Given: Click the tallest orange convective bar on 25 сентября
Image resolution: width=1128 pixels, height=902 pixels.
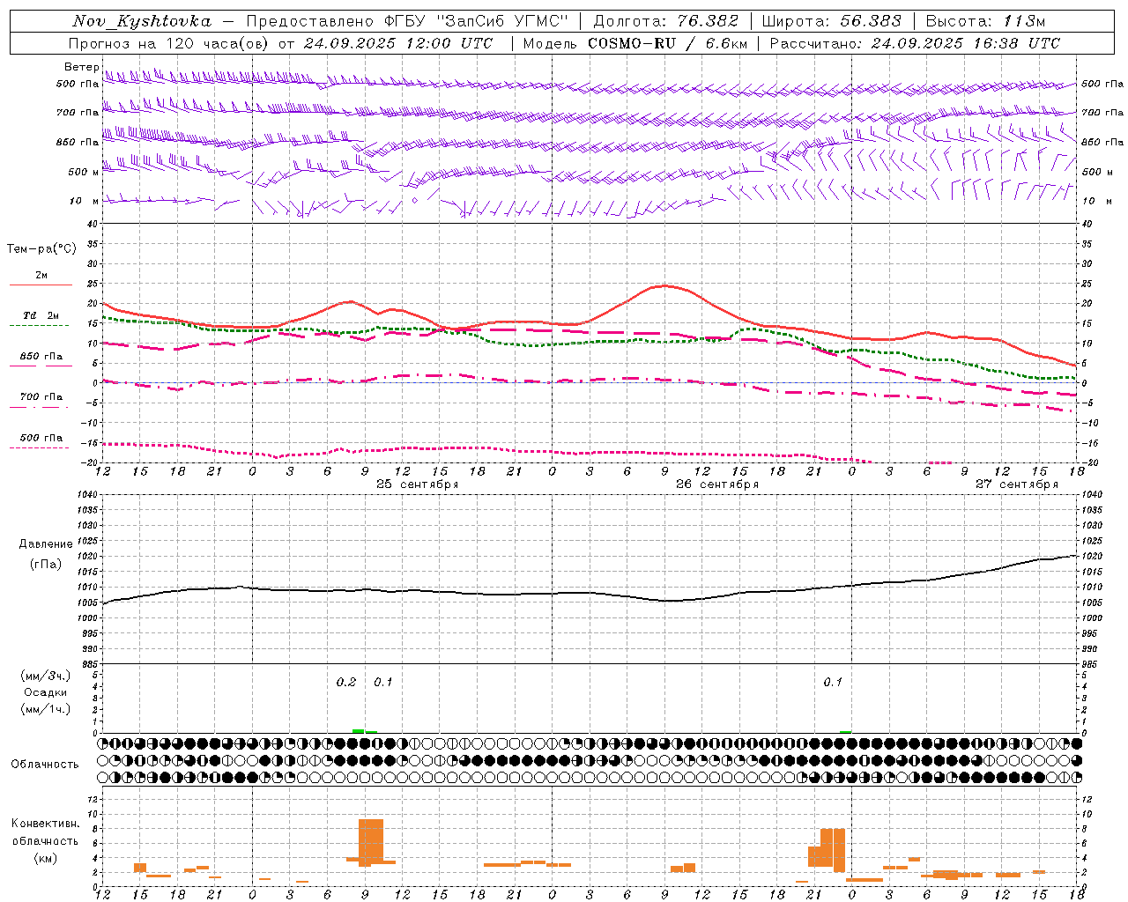Looking at the screenshot, I should 371,842.
